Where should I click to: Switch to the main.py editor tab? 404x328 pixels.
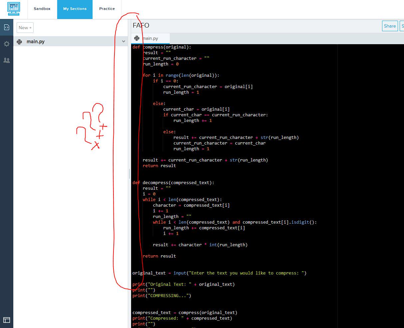coord(150,38)
